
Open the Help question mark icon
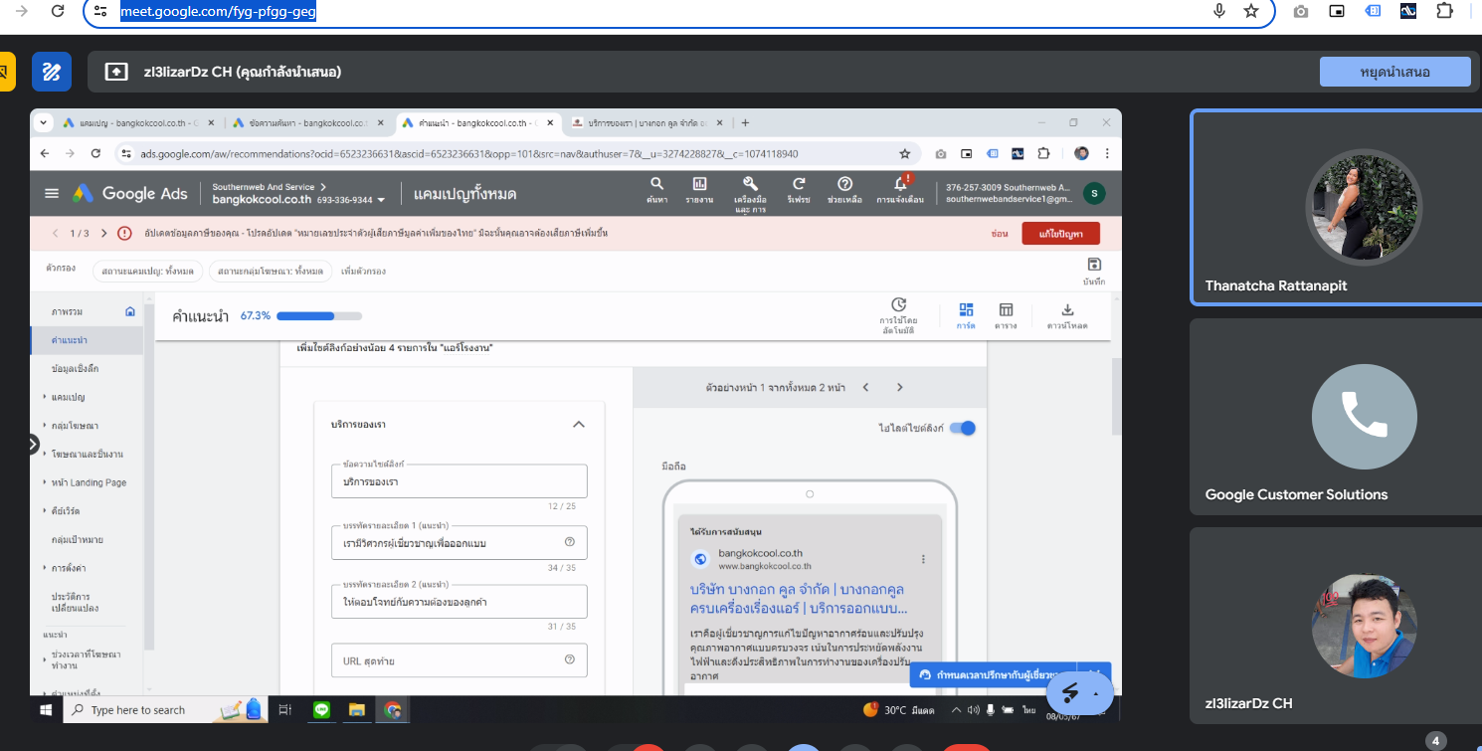coord(844,184)
